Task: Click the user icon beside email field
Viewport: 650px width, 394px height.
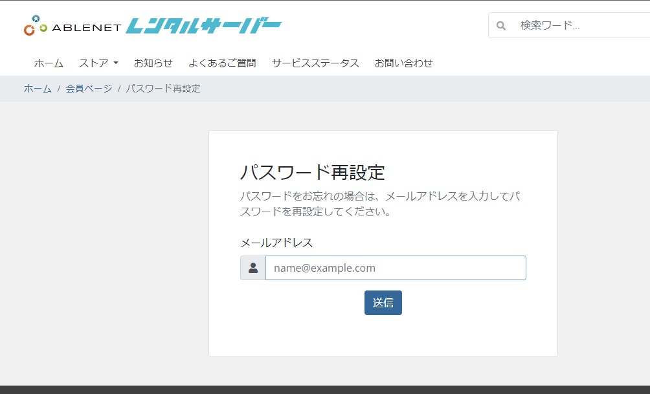Action: (253, 268)
